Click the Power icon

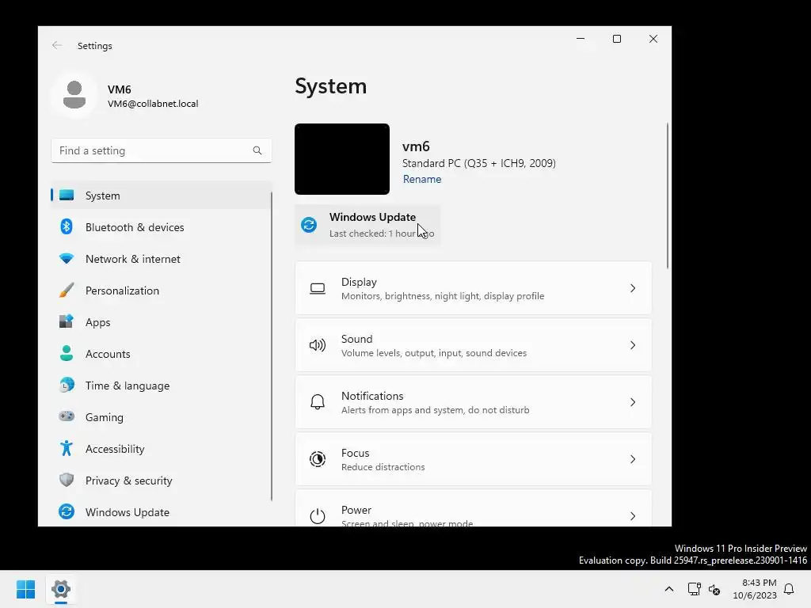(318, 516)
